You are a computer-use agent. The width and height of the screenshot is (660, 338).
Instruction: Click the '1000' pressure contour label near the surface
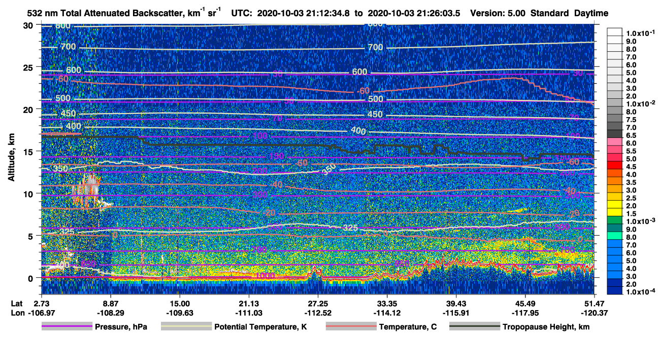pyautogui.click(x=265, y=276)
